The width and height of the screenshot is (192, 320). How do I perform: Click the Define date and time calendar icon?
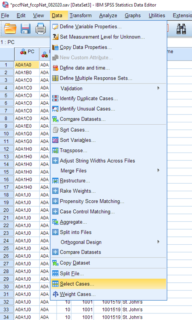(55, 68)
